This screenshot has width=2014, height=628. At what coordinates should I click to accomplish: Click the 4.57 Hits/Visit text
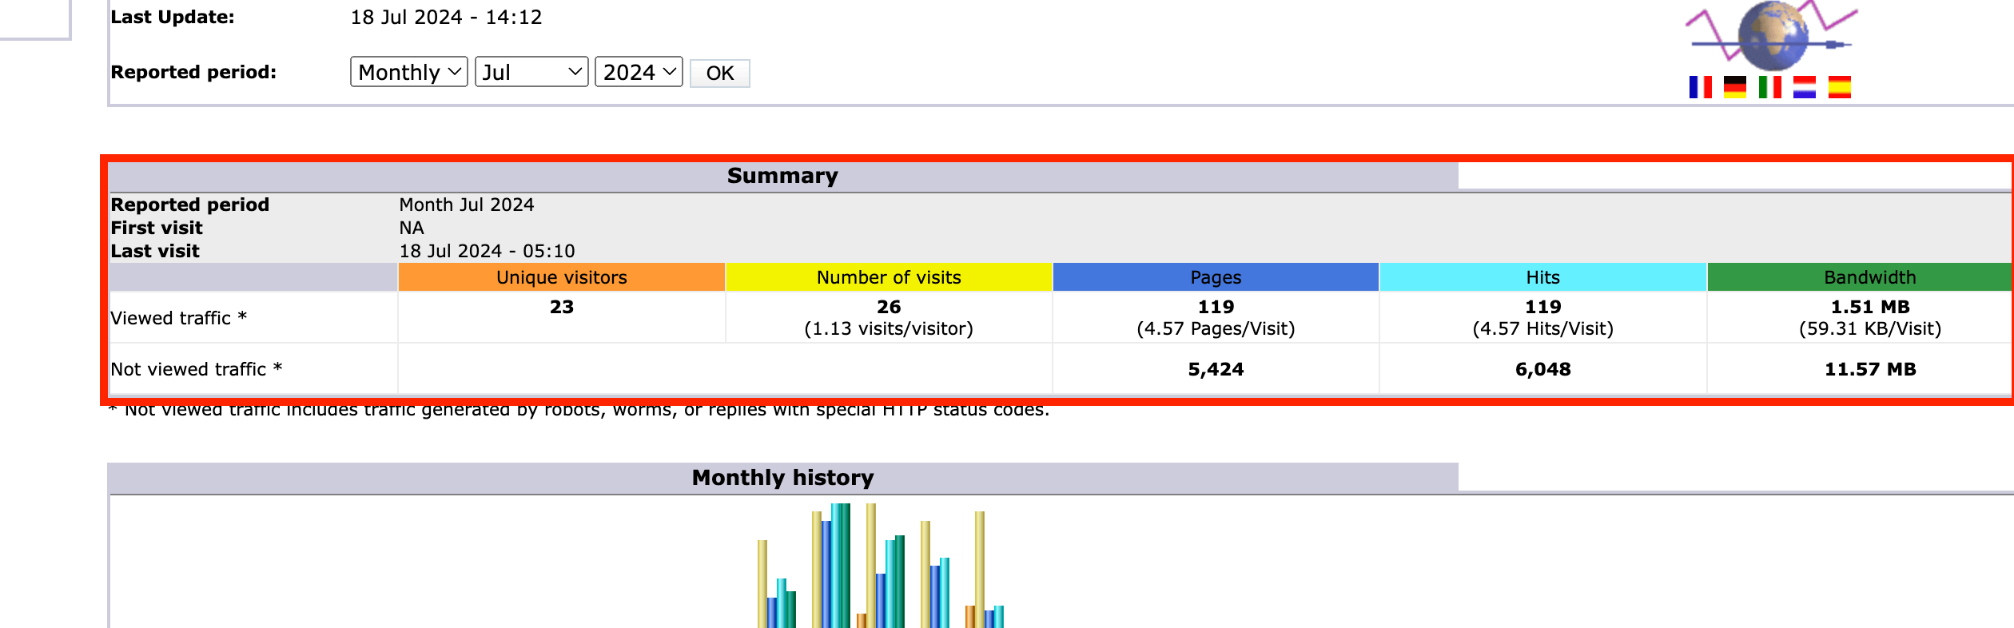(1542, 328)
